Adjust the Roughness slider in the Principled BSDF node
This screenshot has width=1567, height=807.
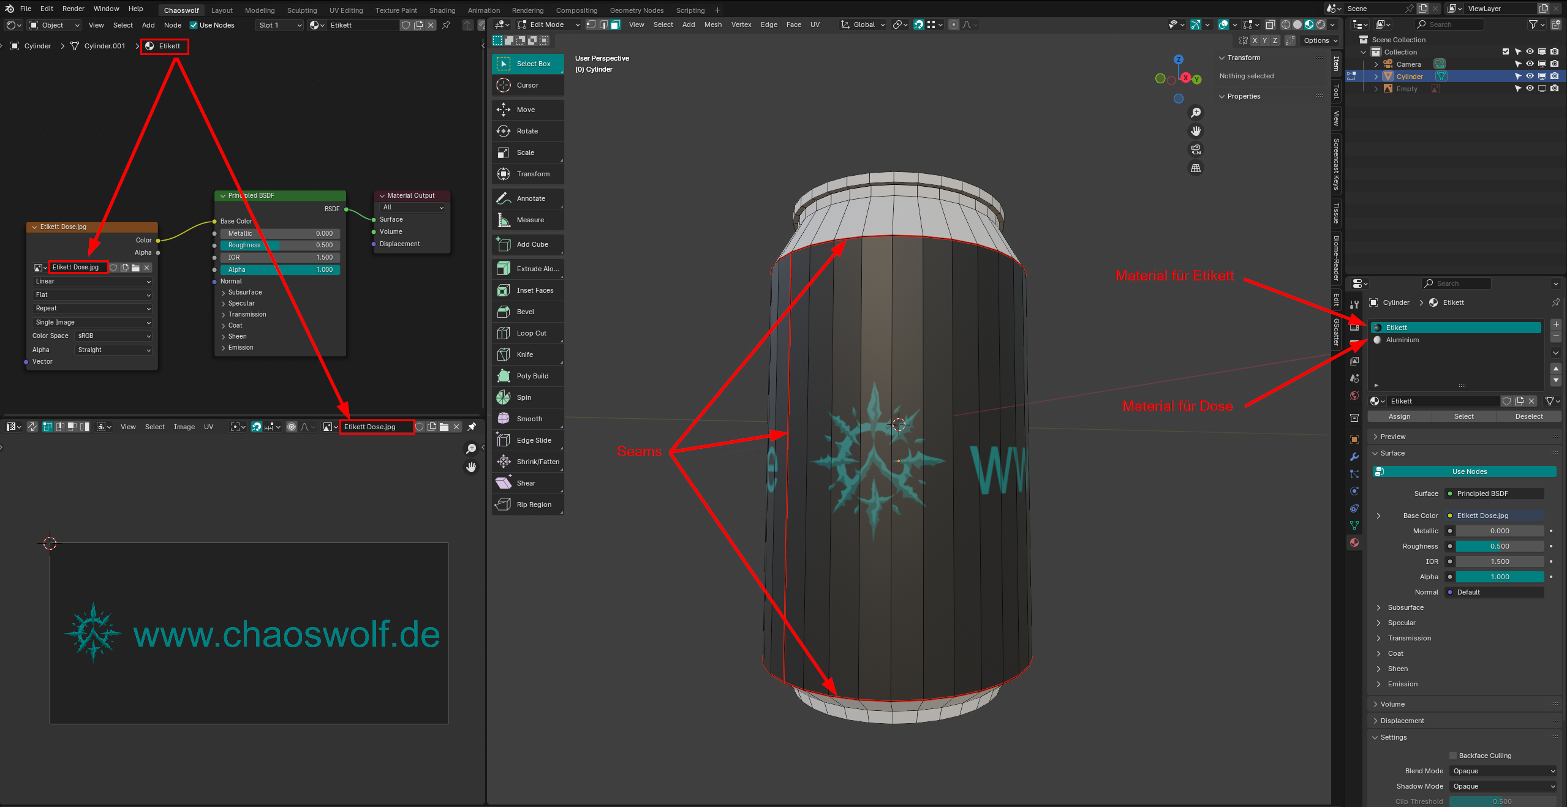click(280, 245)
